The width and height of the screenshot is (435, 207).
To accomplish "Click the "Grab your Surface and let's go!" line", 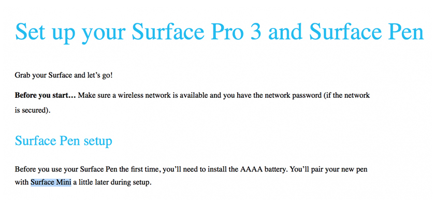I will coord(64,76).
